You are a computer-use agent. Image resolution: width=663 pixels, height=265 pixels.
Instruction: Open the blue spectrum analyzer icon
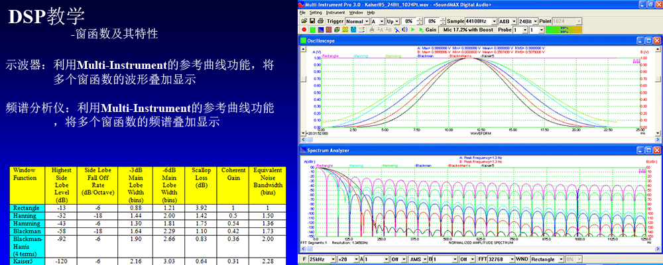321,30
